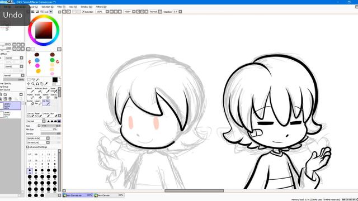Open the first Effect none dropdown
Viewport: 358px width, 201px height.
click(14, 58)
